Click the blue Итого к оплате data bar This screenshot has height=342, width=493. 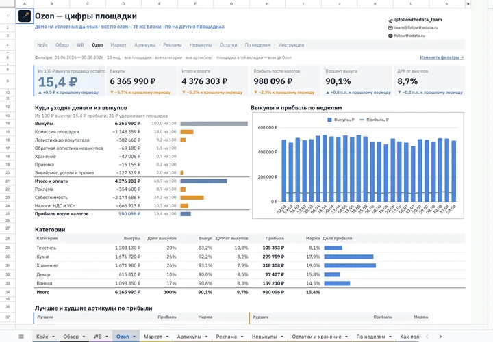[x=204, y=181]
